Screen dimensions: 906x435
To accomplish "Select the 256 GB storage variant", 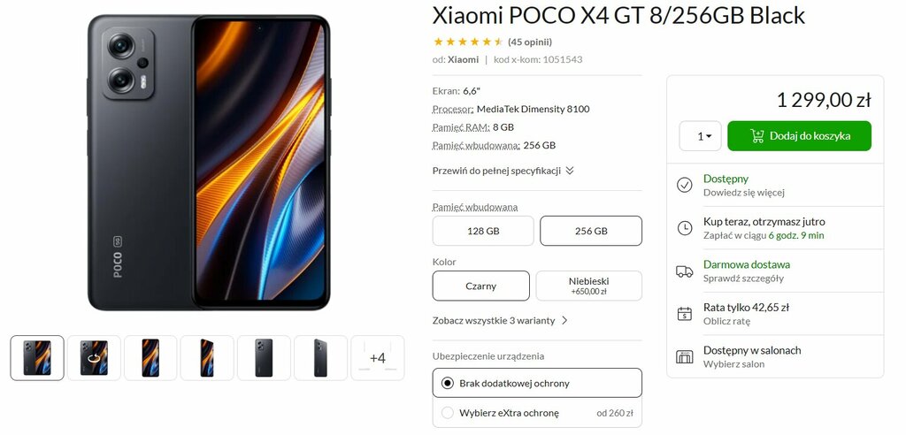I will (x=591, y=231).
